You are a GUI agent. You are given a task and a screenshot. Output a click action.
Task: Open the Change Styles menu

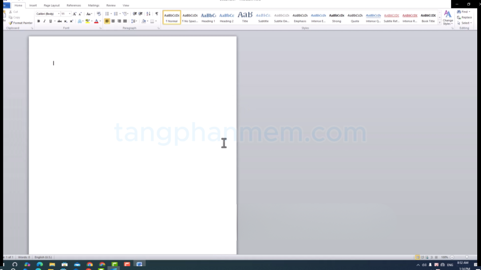[x=448, y=18]
